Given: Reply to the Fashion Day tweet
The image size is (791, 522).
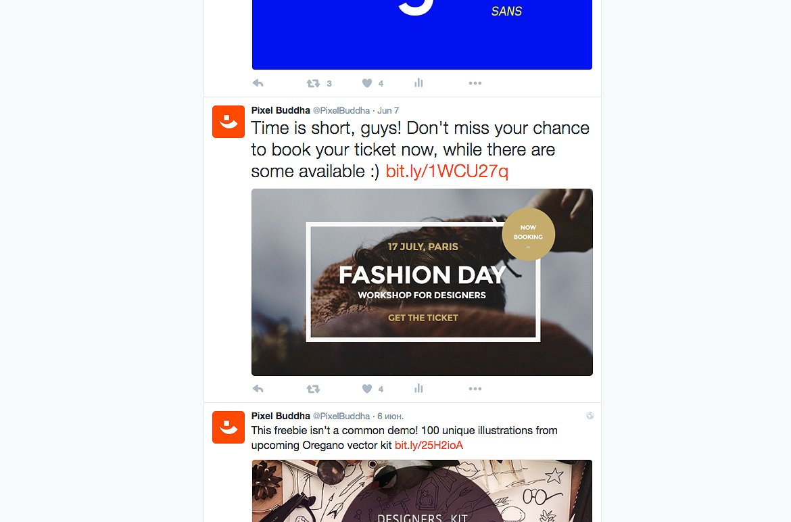Looking at the screenshot, I should (x=258, y=389).
